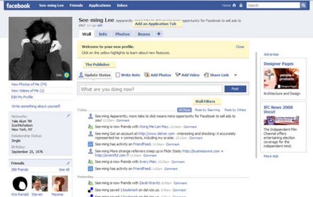Screen dimensions: 313x197
Task: Click the Search field in top bar
Action: pyautogui.click(x=273, y=5)
